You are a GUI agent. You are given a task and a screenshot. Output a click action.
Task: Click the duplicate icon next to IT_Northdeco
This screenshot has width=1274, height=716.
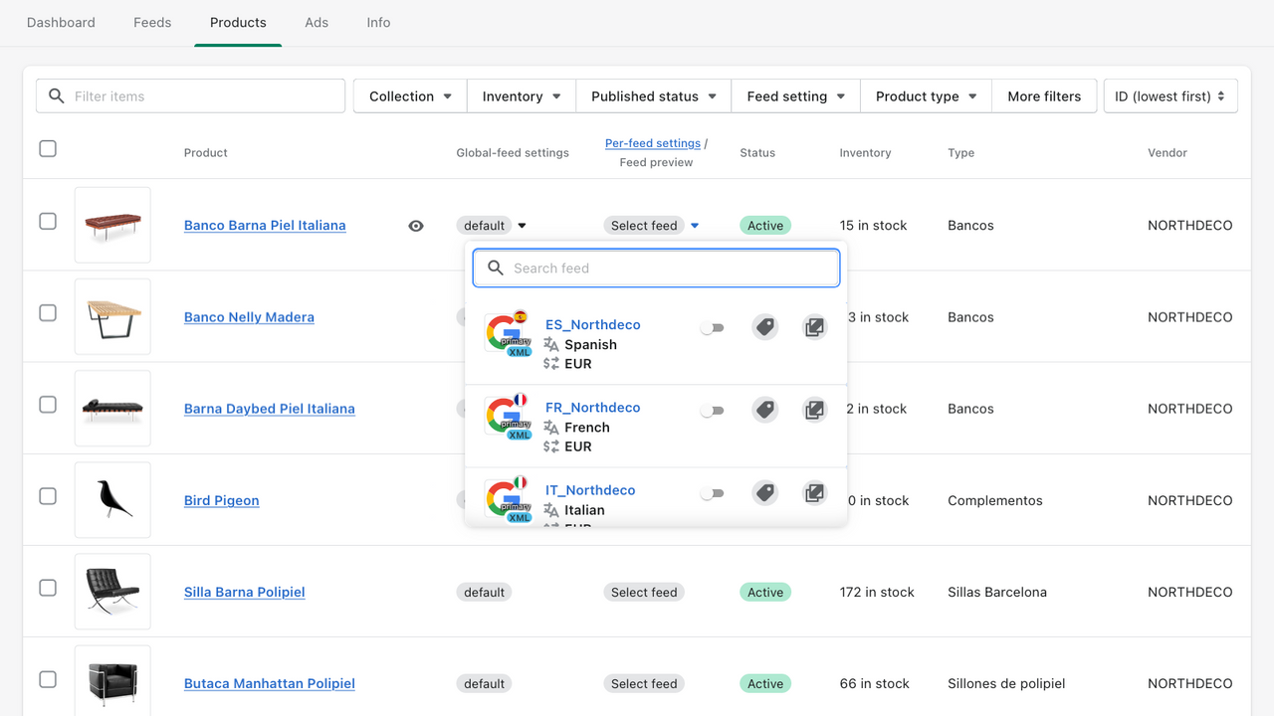[814, 492]
